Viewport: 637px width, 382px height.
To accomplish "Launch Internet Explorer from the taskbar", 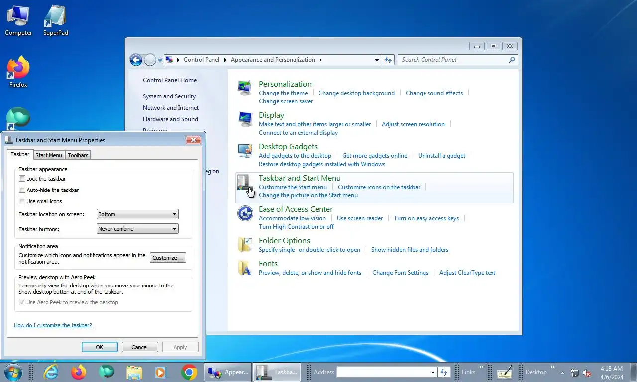I will (x=51, y=372).
